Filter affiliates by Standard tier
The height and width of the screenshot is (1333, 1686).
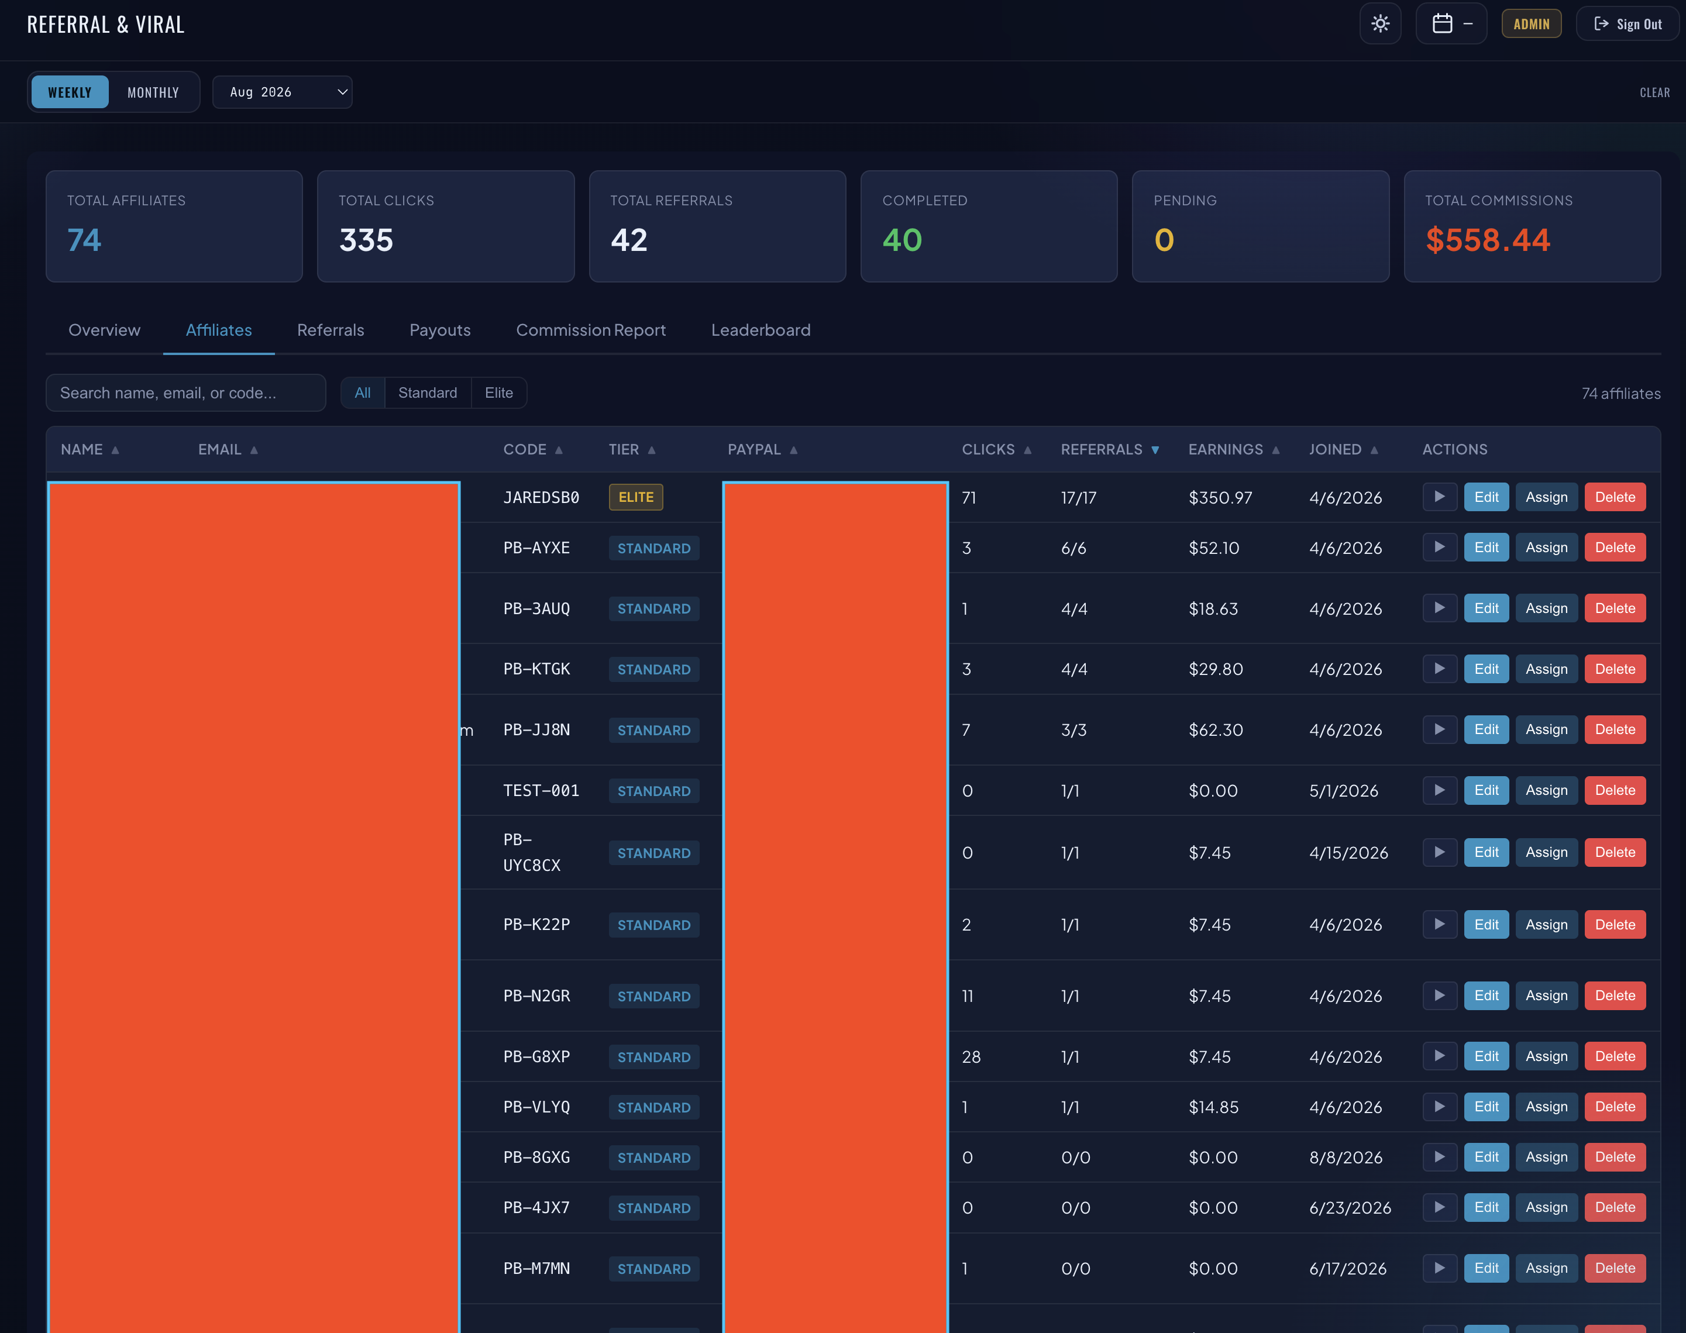[428, 392]
